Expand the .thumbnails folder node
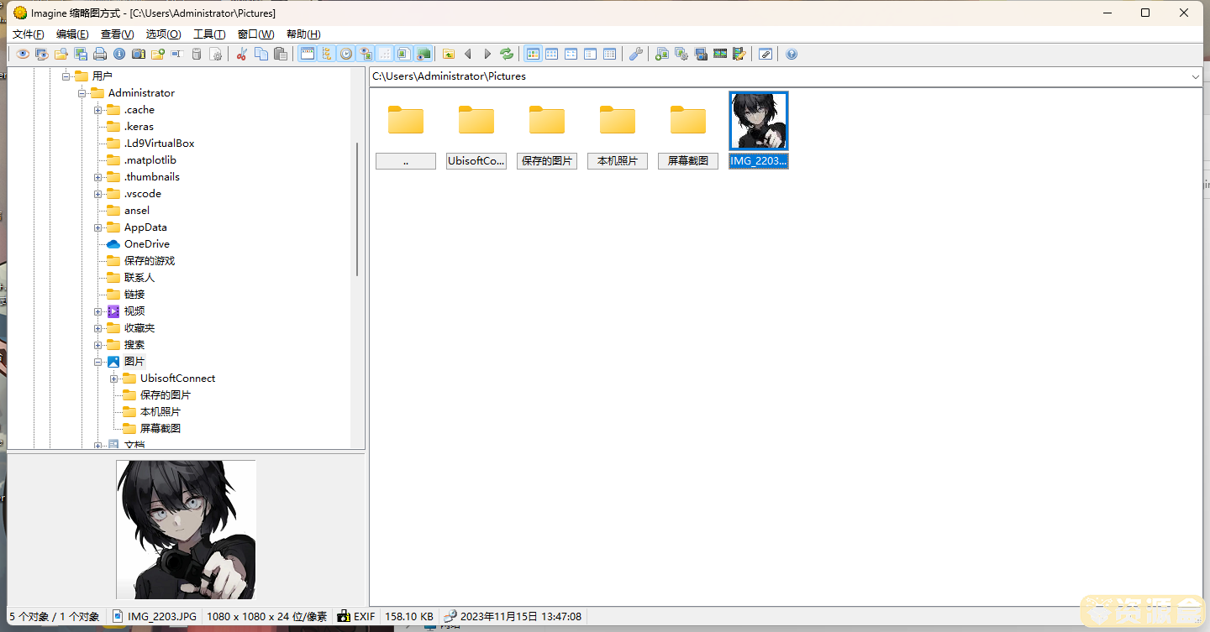The image size is (1210, 632). tap(98, 177)
